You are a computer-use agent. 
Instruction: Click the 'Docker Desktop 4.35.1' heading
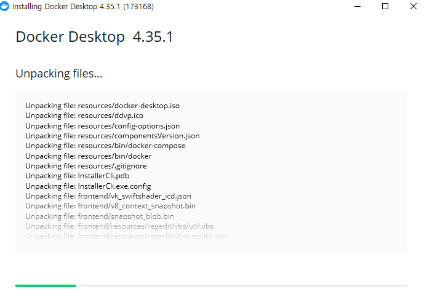pyautogui.click(x=94, y=37)
